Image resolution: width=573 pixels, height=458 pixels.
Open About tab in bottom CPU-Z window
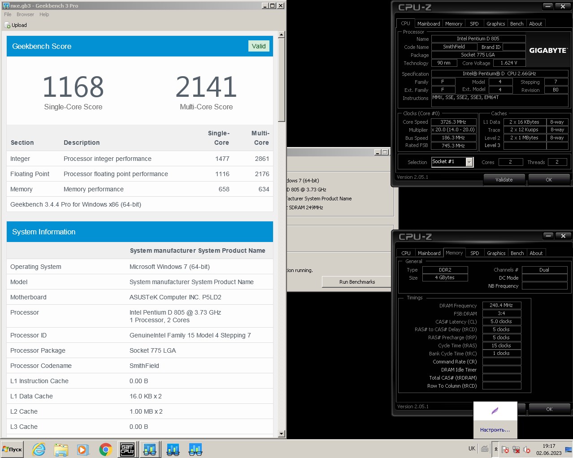pyautogui.click(x=536, y=253)
